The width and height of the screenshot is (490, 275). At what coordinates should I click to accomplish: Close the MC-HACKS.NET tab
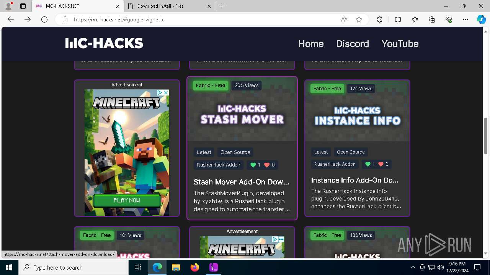pyautogui.click(x=118, y=6)
